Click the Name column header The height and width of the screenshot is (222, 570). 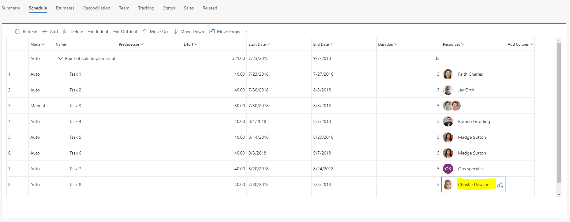pyautogui.click(x=85, y=44)
